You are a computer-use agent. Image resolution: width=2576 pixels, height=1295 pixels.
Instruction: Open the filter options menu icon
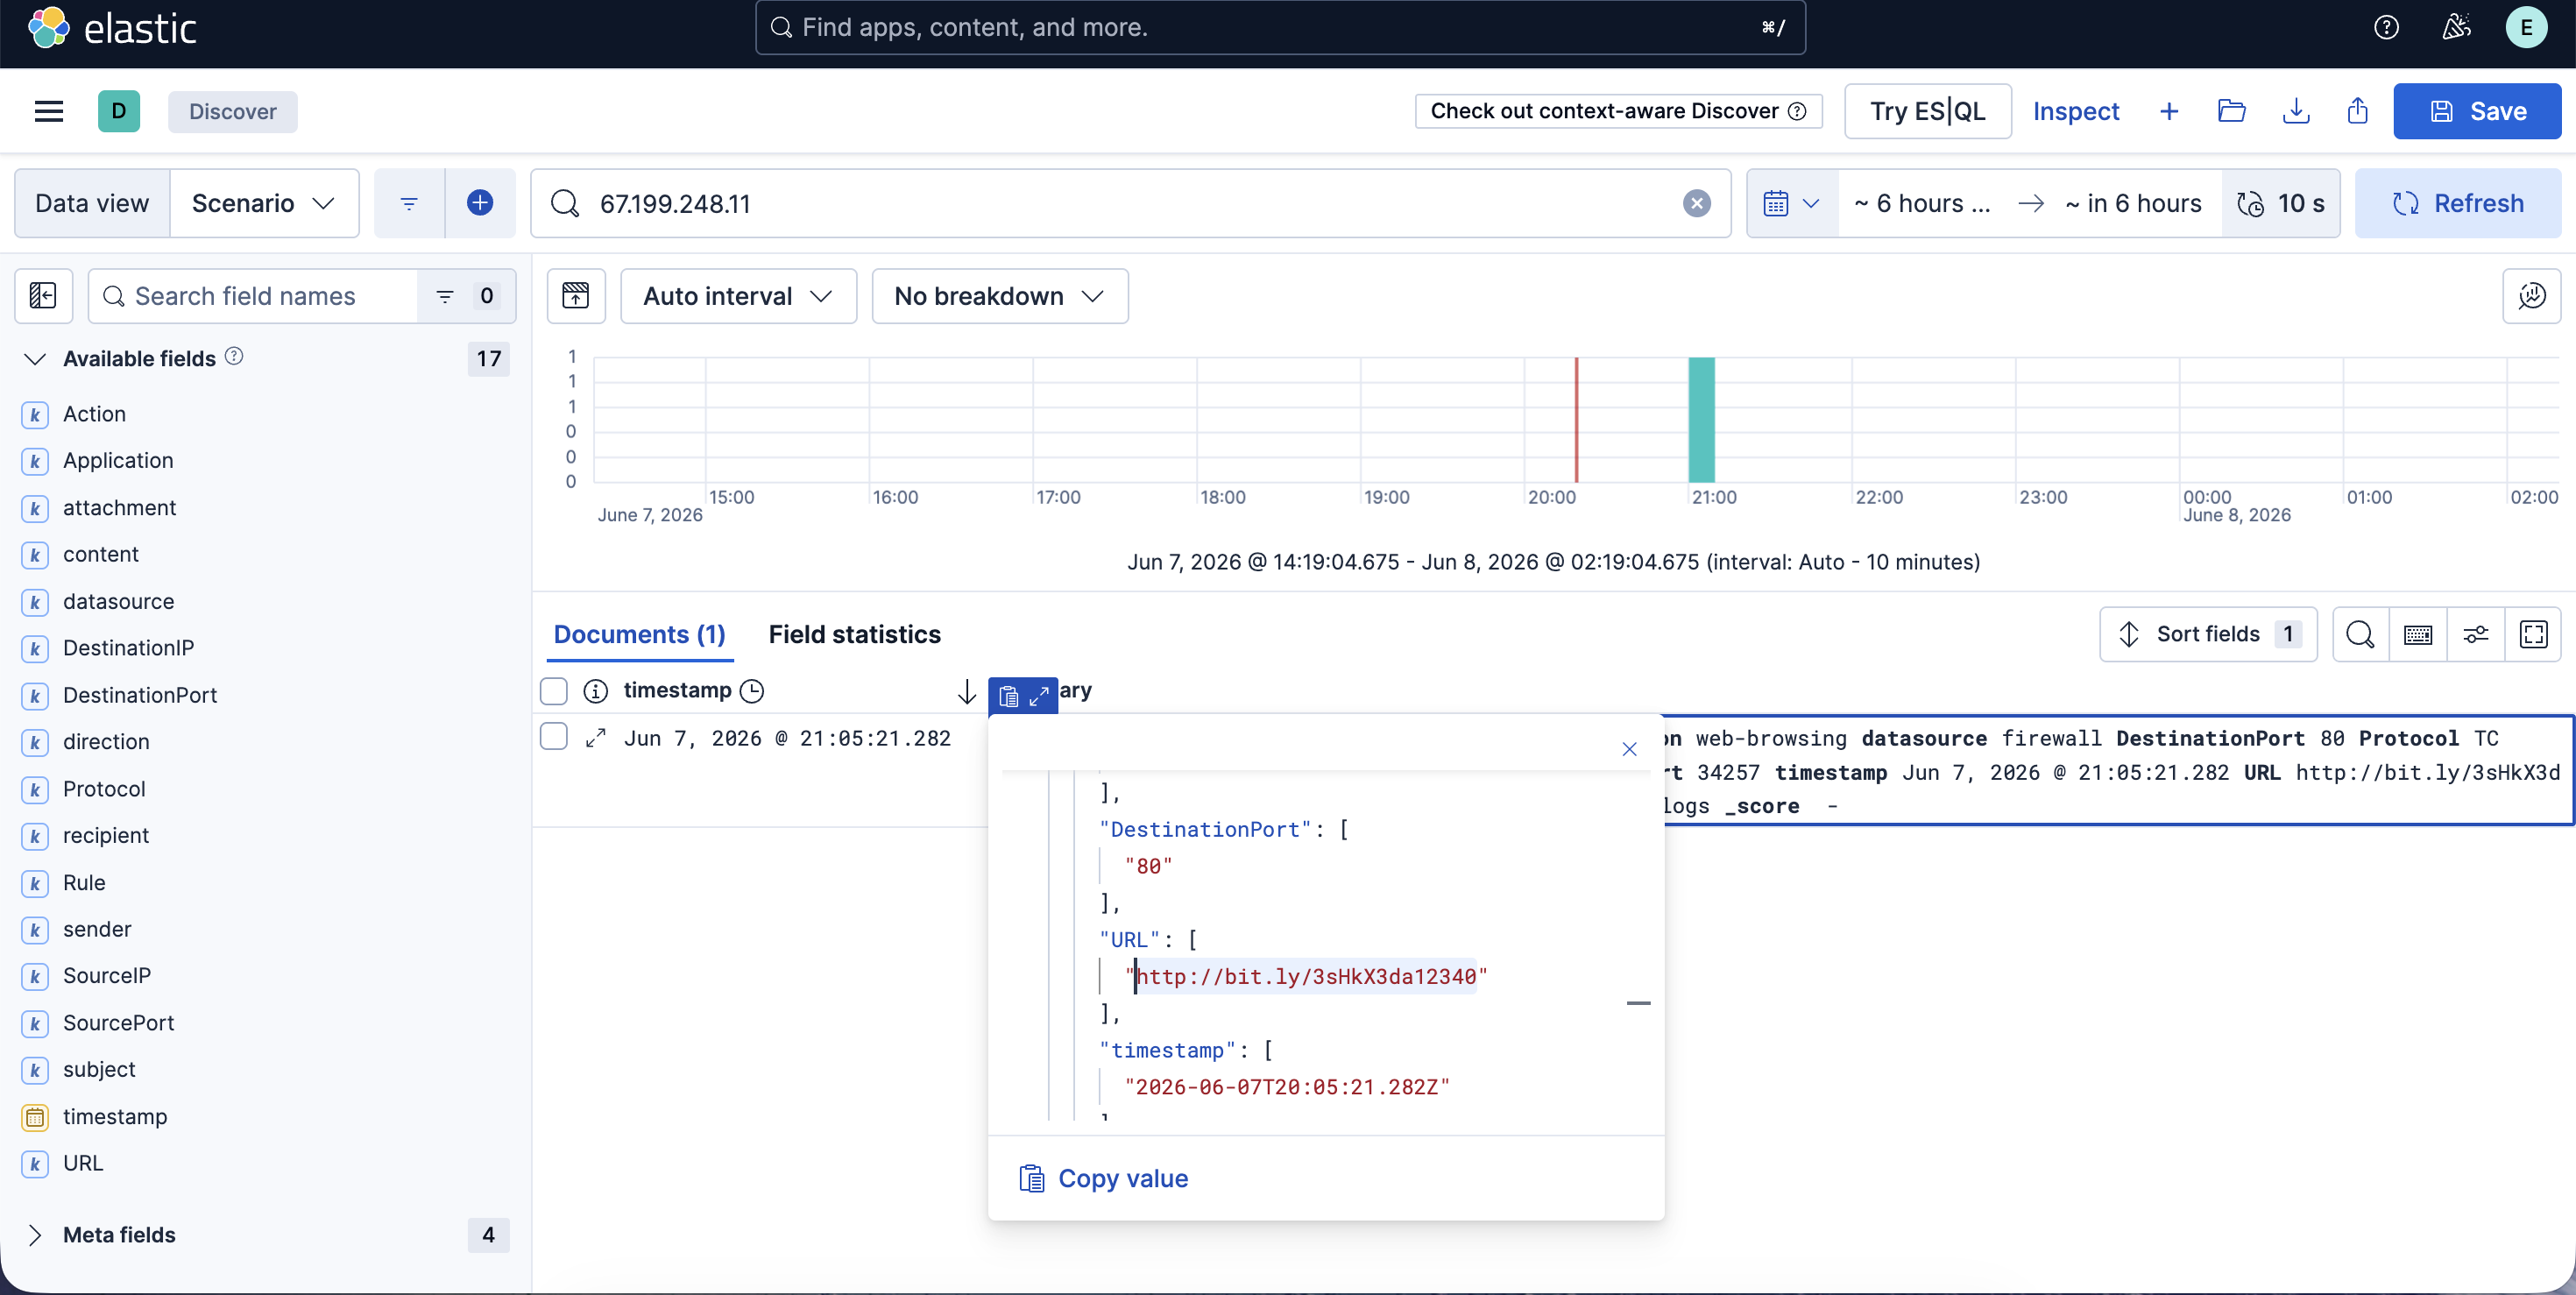pyautogui.click(x=409, y=203)
